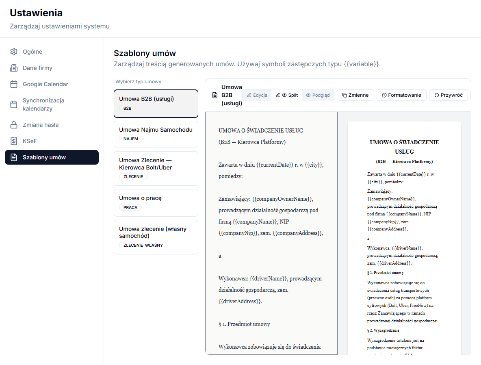
Task: Switch editor to Split mode
Action: click(x=286, y=95)
